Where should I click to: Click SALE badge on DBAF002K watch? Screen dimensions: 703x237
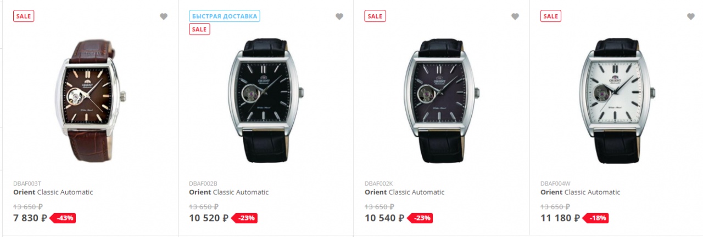point(375,16)
